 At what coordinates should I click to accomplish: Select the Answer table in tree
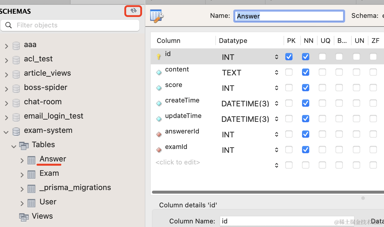53,159
